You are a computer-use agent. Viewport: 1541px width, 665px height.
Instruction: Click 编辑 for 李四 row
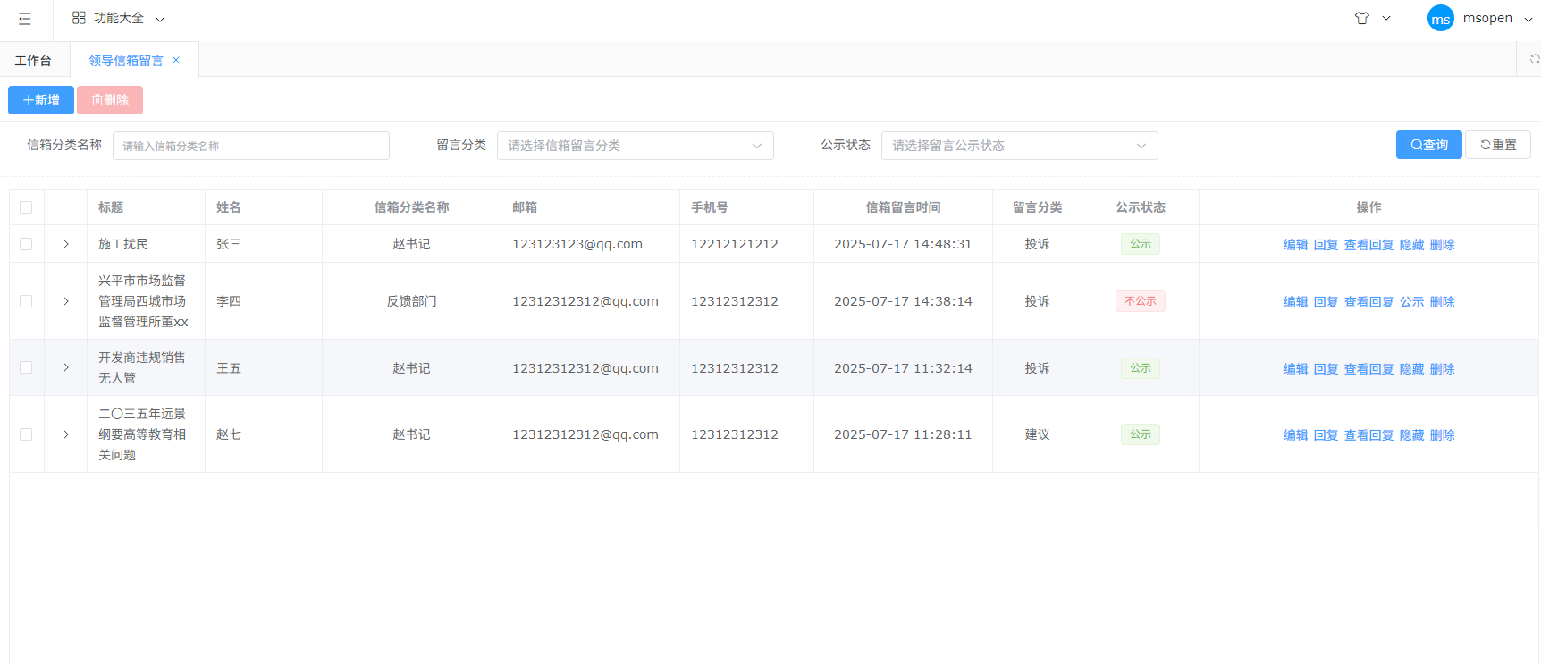click(x=1295, y=302)
